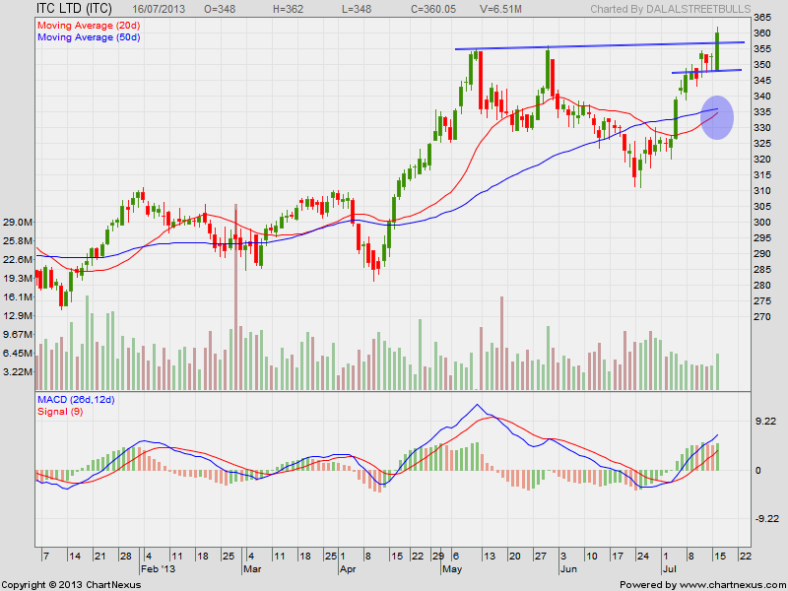Click the last green candlestick closing at 360.05

[x=718, y=48]
